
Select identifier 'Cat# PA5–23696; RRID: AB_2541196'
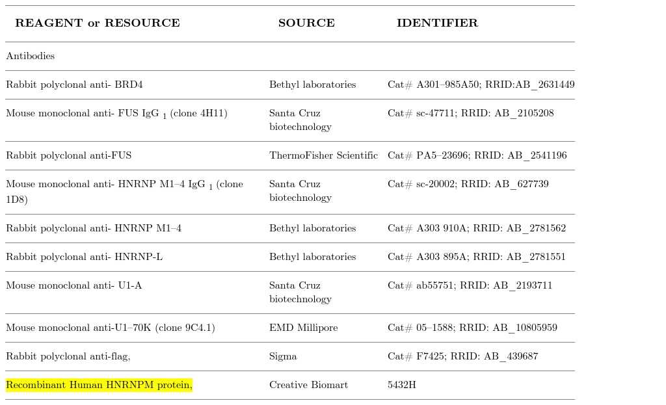[477, 155]
